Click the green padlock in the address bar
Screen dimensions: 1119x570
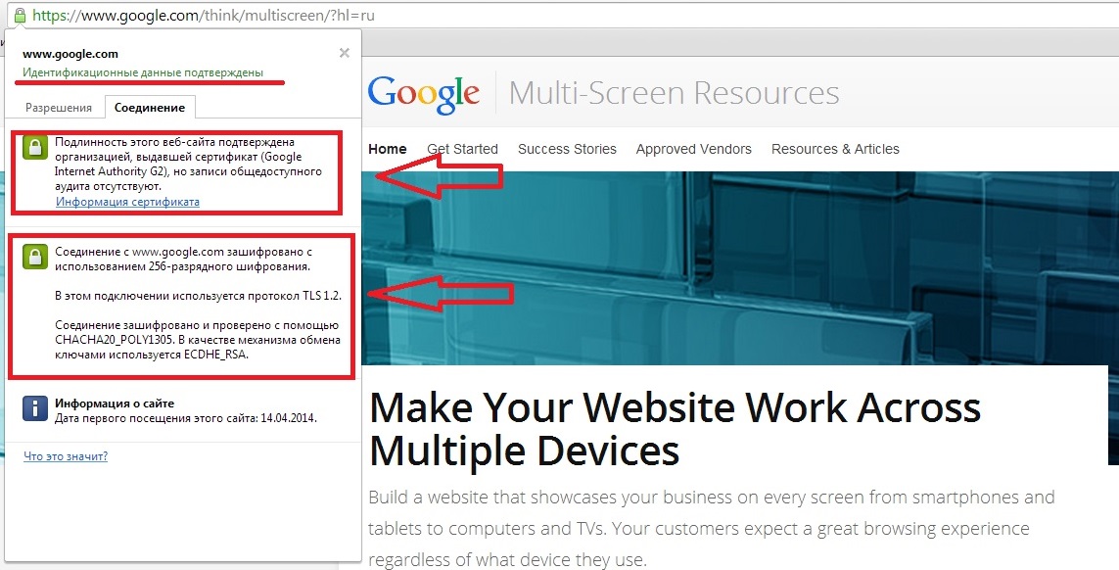click(20, 16)
